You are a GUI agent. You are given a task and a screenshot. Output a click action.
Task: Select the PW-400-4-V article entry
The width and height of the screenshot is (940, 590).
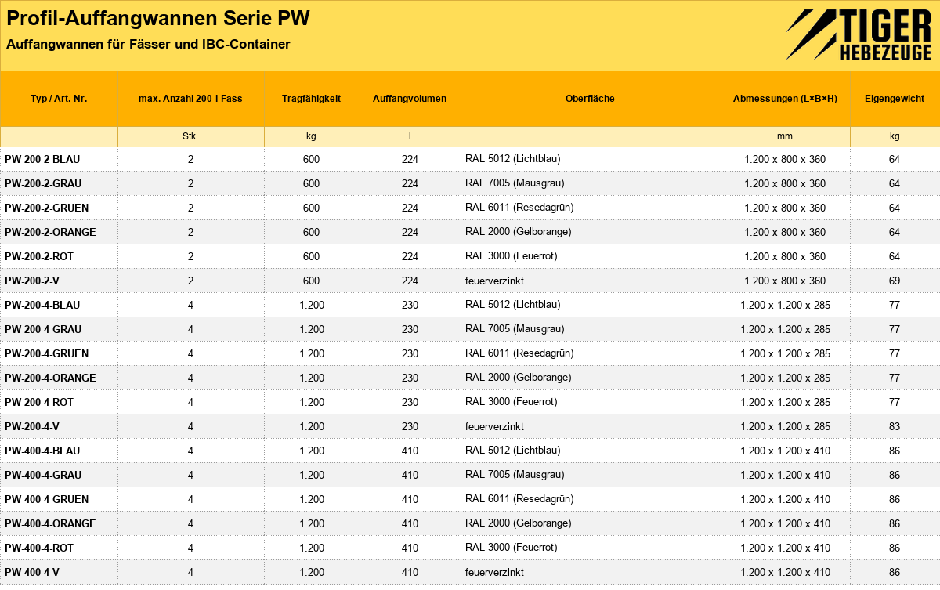click(32, 572)
